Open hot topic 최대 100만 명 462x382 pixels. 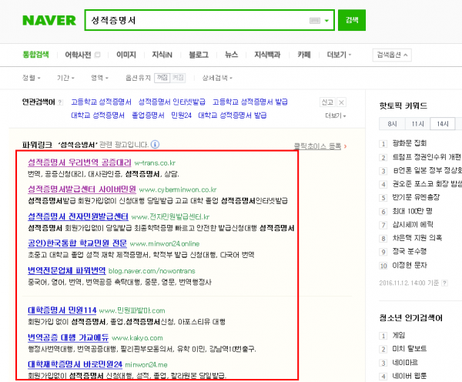click(412, 211)
